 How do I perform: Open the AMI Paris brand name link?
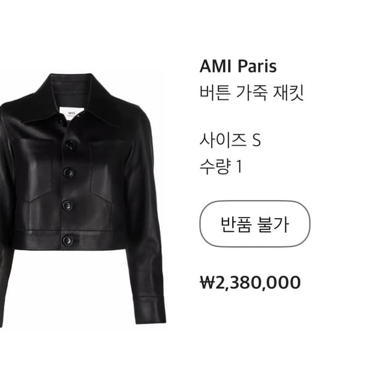point(238,66)
